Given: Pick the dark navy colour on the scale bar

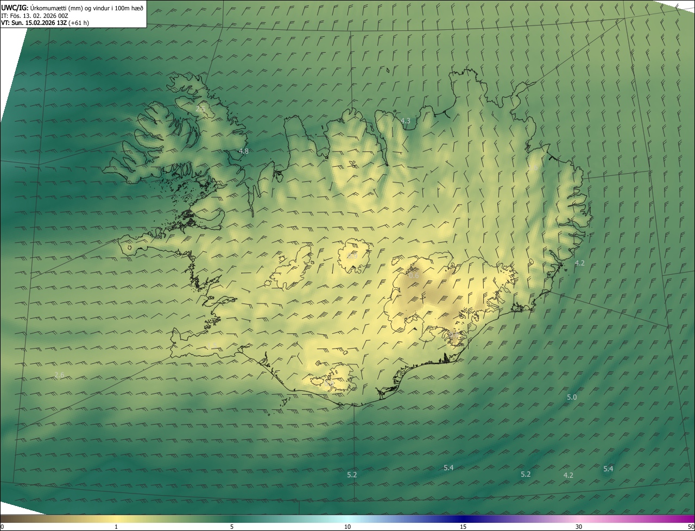Looking at the screenshot, I should [463, 519].
